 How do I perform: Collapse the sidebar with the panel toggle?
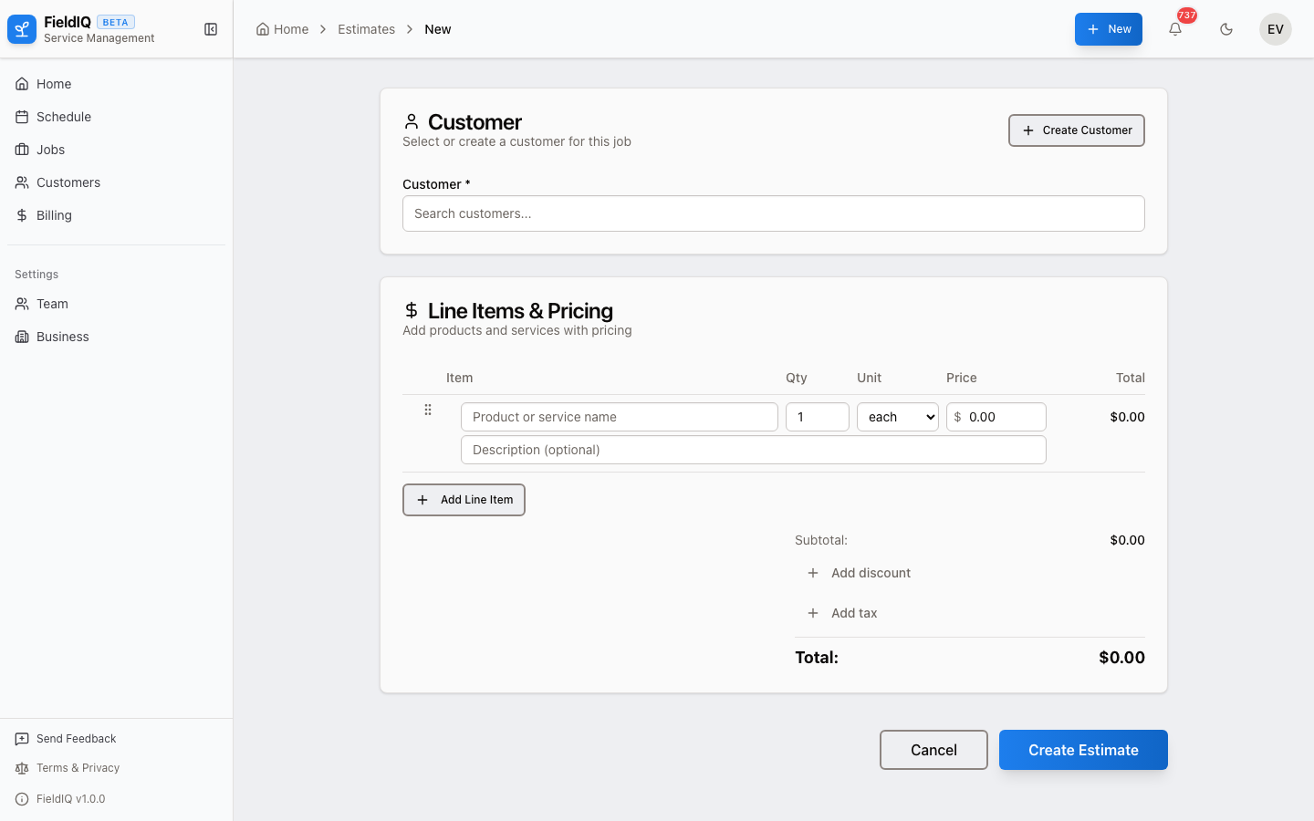[x=211, y=29]
